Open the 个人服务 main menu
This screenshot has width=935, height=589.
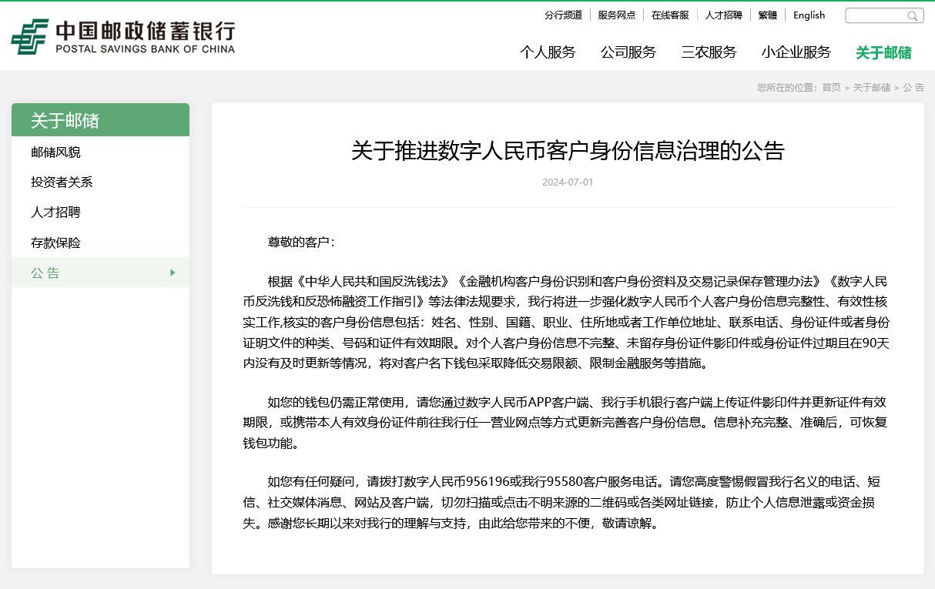(x=548, y=52)
